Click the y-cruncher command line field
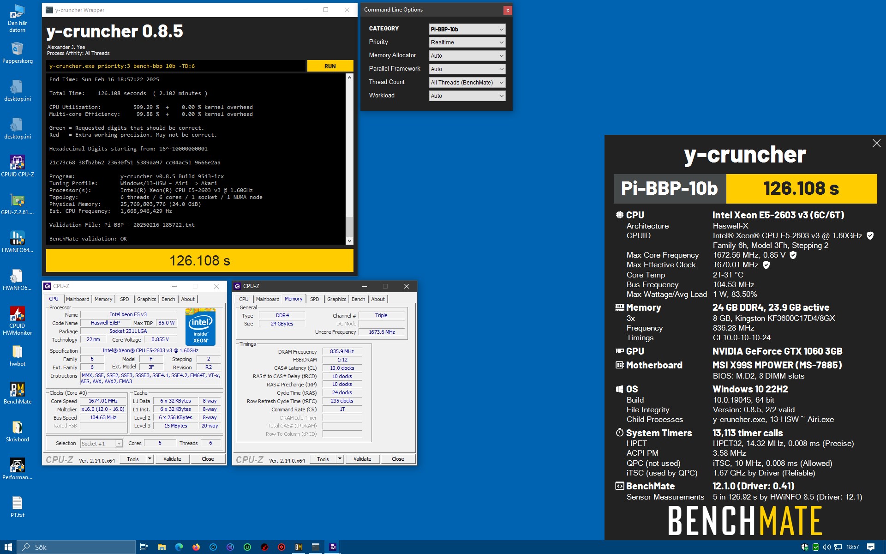This screenshot has height=554, width=886. tap(176, 66)
